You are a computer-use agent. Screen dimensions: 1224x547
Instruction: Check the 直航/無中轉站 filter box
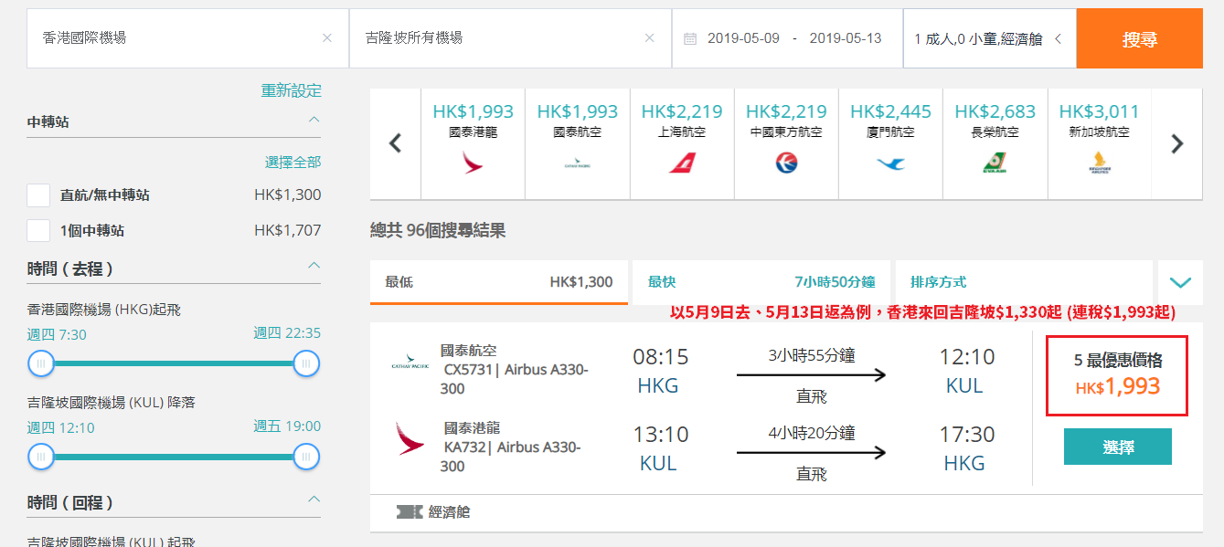(38, 195)
